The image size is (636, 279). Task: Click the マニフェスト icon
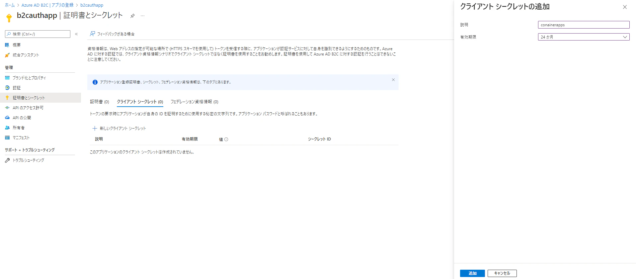coord(7,138)
